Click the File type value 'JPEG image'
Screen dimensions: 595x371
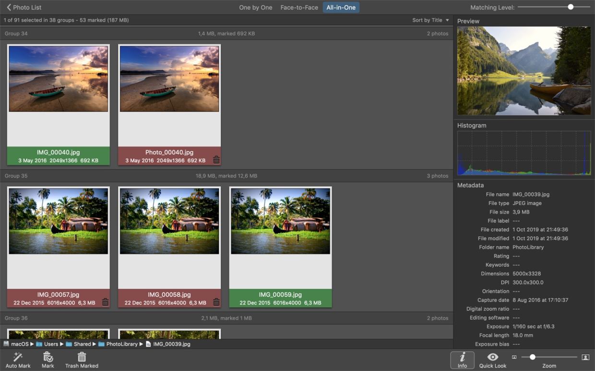pyautogui.click(x=527, y=203)
